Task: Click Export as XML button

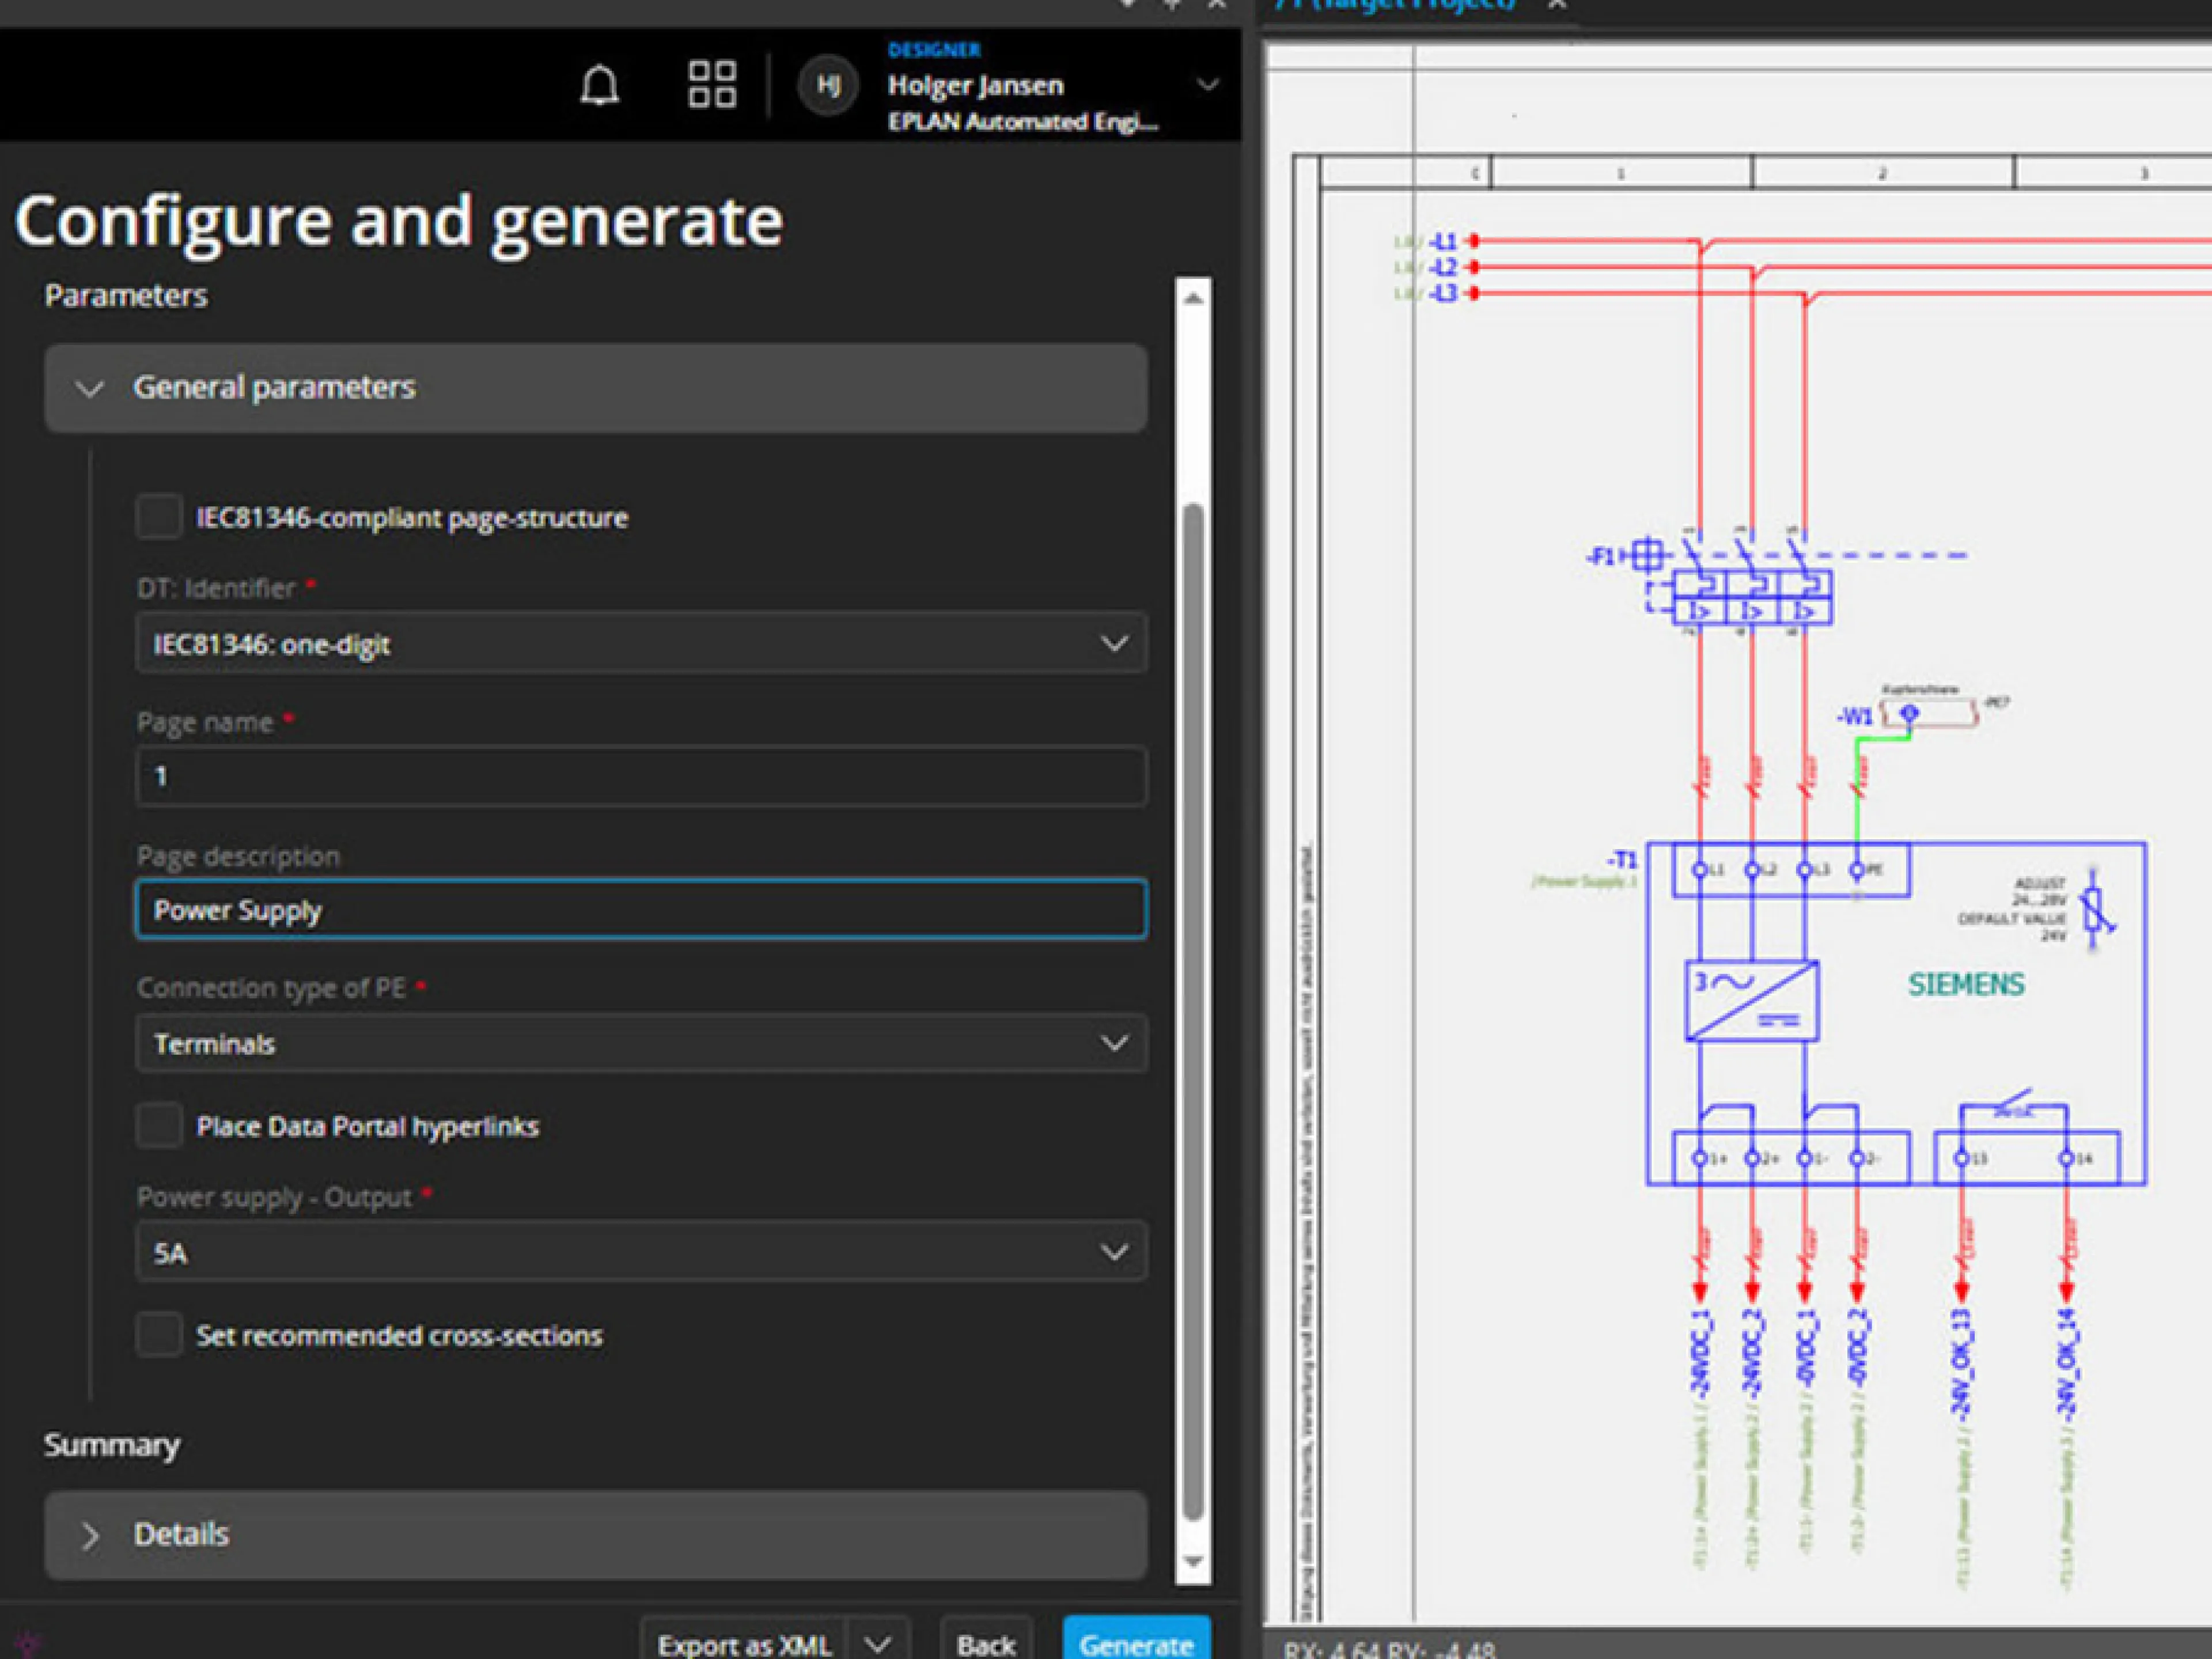Action: click(744, 1643)
